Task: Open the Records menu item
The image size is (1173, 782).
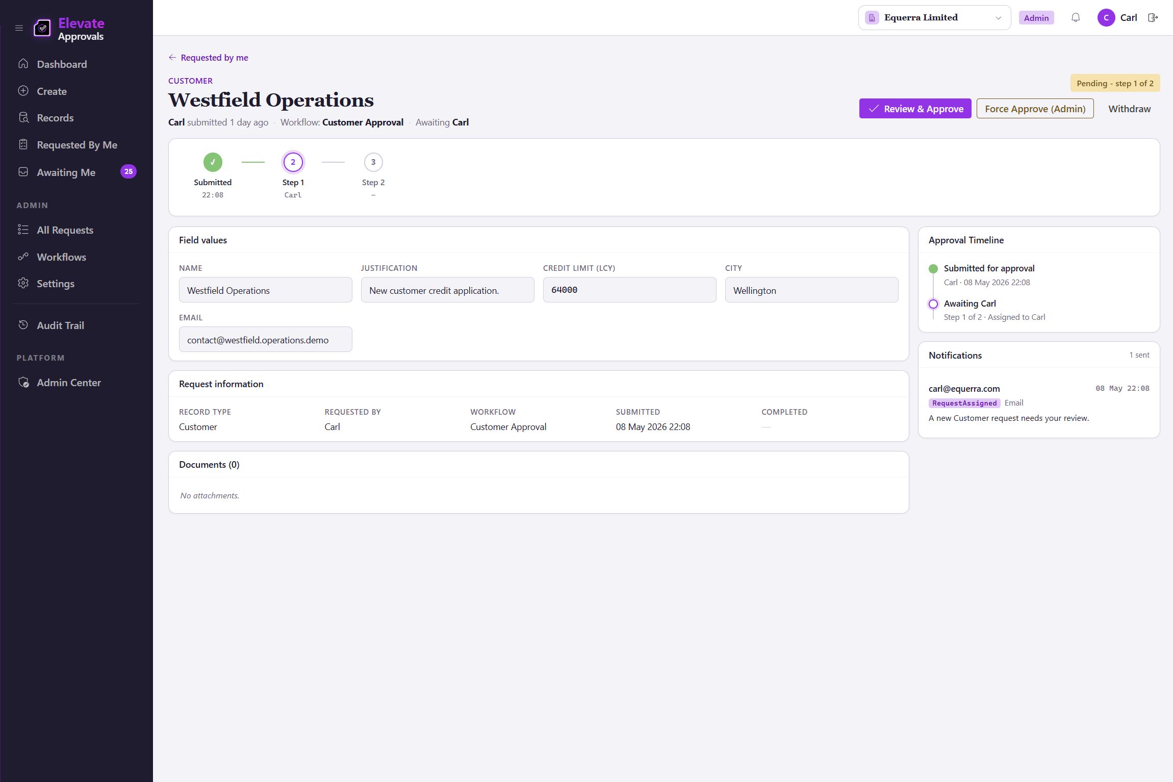Action: point(76,118)
